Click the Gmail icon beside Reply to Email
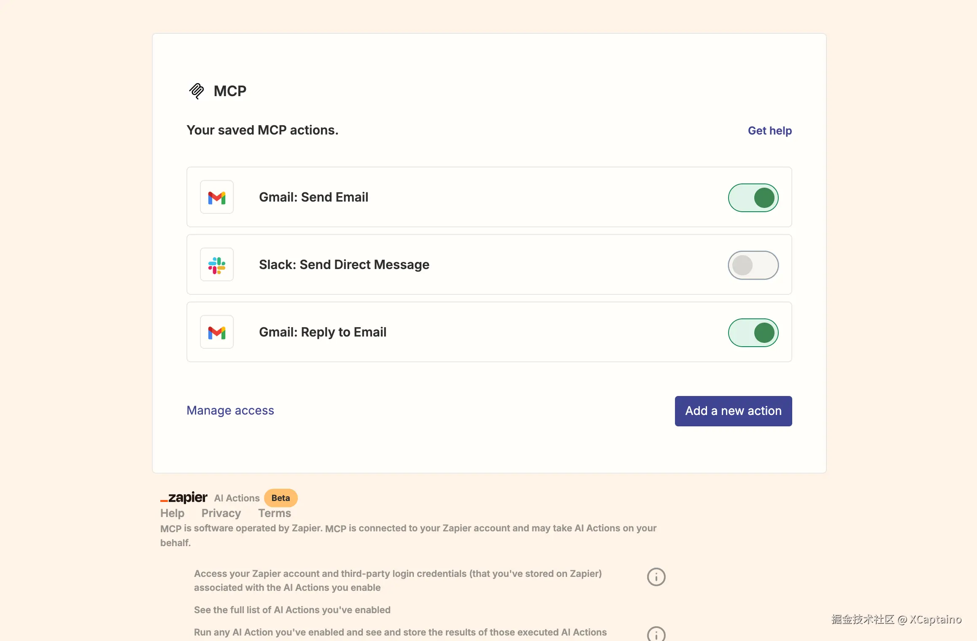 (x=217, y=332)
